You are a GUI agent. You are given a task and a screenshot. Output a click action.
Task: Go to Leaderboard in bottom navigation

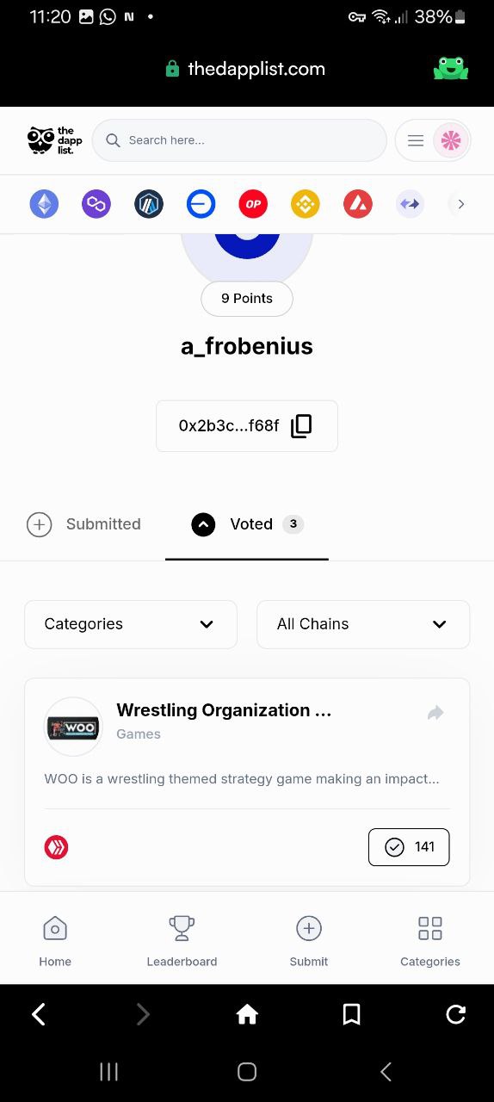pyautogui.click(x=182, y=941)
